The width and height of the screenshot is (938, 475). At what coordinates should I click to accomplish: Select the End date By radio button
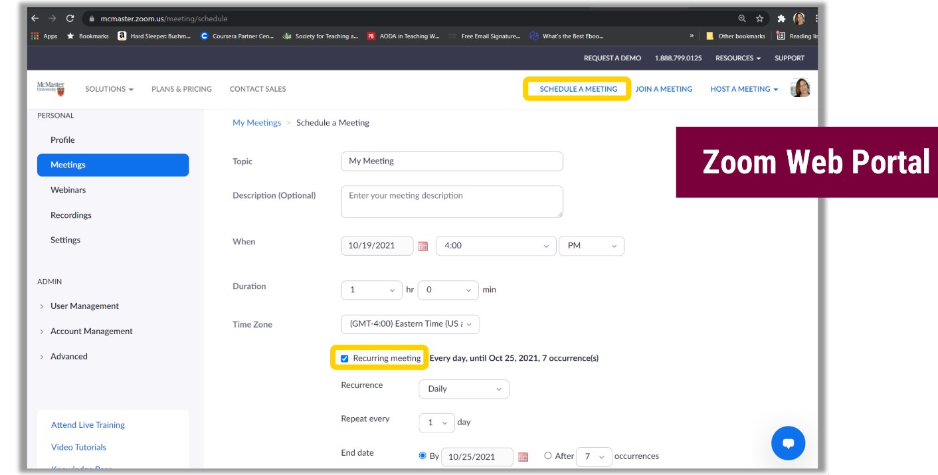pyautogui.click(x=422, y=456)
